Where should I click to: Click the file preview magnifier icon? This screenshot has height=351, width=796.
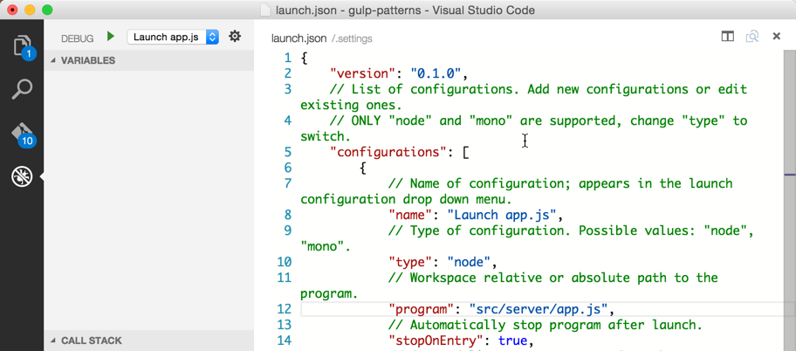(x=751, y=36)
